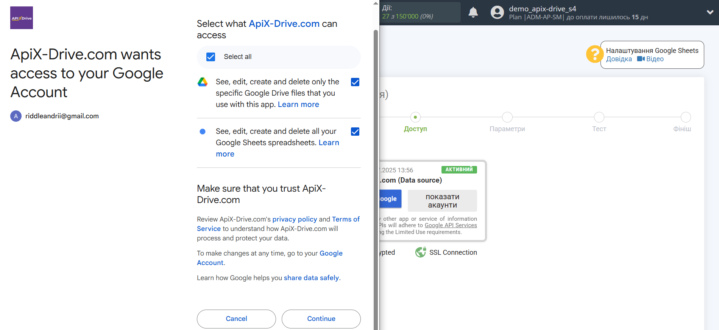Open the Google API Services link
The image size is (719, 330).
[451, 225]
